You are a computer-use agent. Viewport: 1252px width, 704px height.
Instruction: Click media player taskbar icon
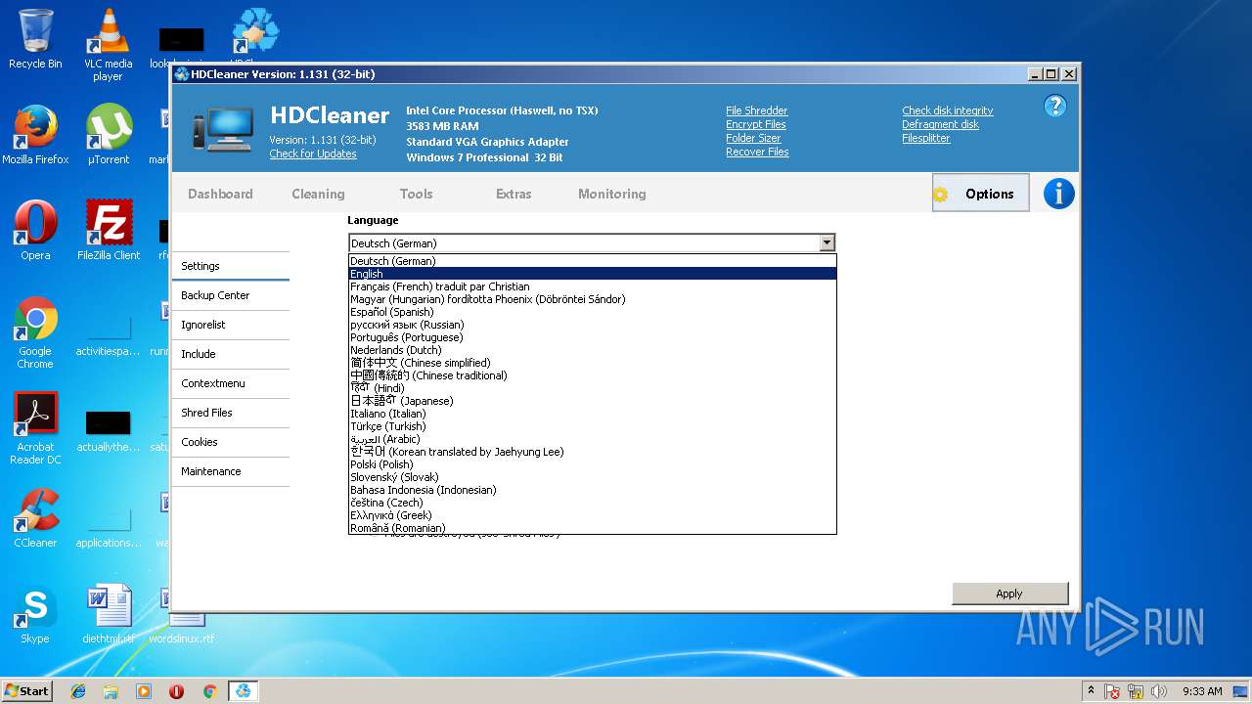(144, 691)
